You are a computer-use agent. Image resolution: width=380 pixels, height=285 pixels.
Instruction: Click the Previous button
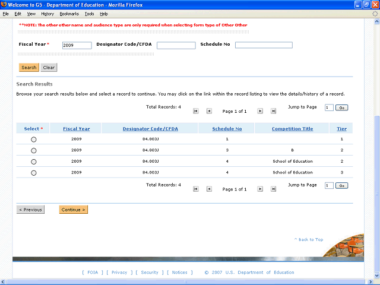(30, 210)
